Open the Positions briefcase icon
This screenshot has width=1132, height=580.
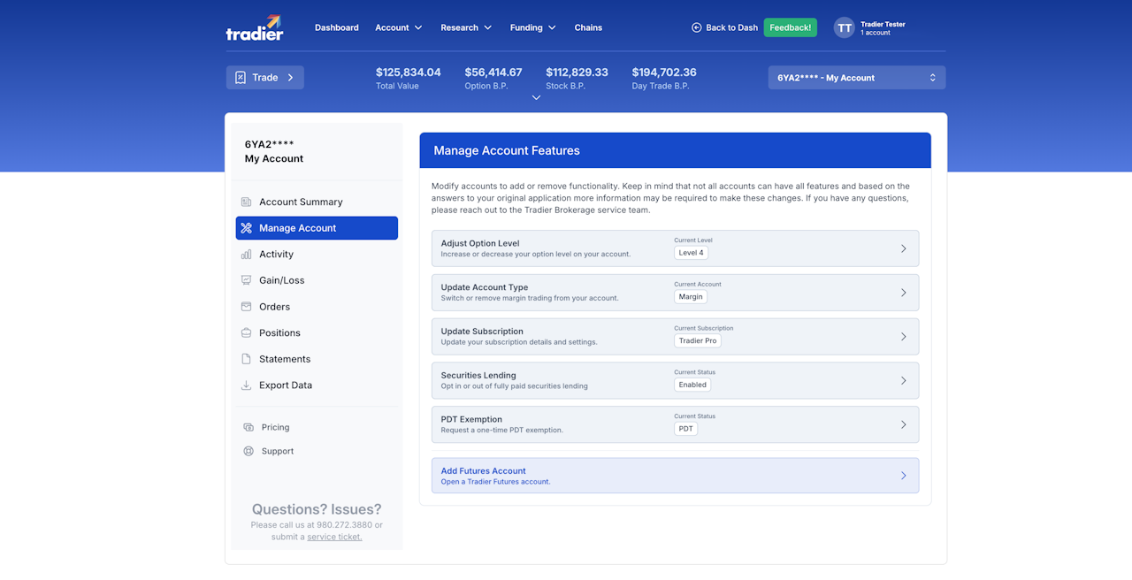point(247,332)
